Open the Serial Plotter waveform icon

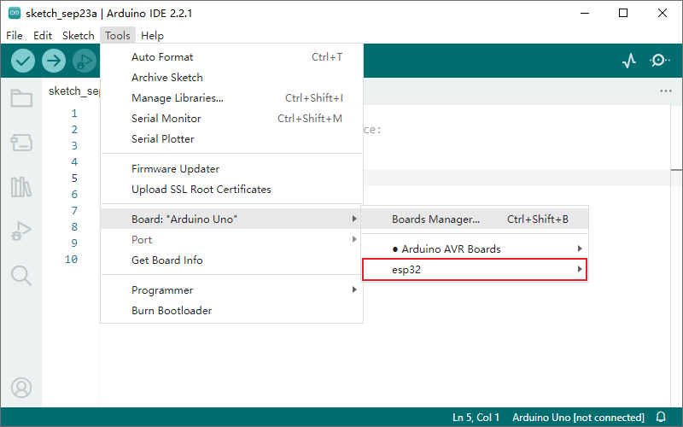pyautogui.click(x=629, y=61)
